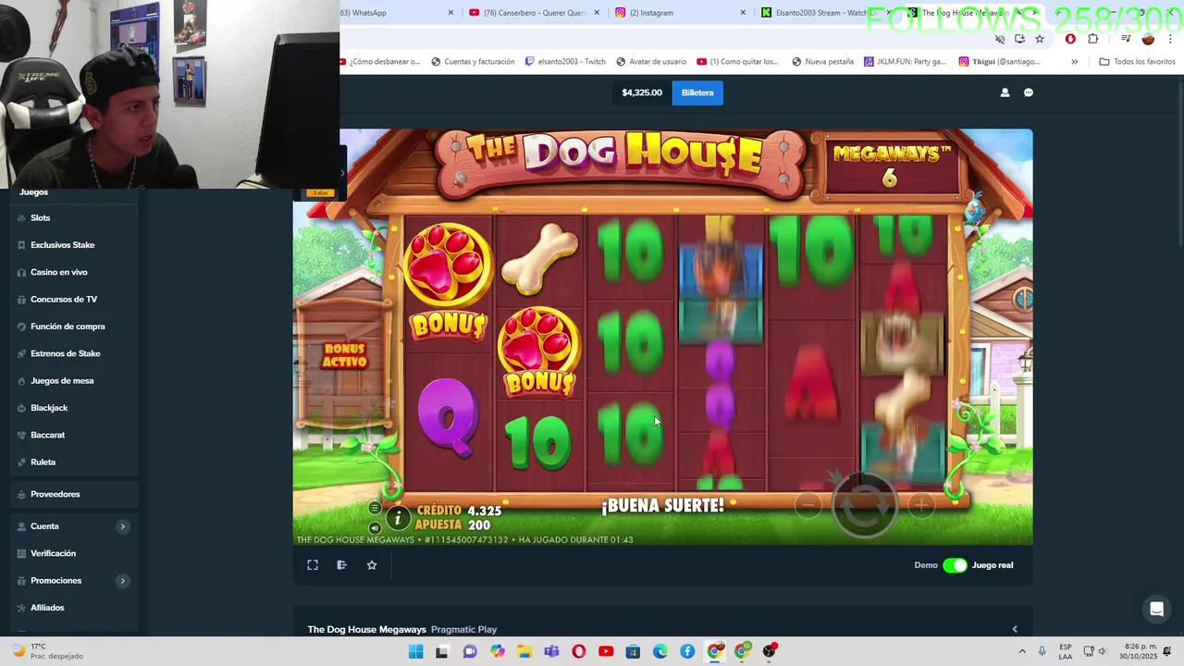Decrease the bet with the minus button

coord(808,505)
